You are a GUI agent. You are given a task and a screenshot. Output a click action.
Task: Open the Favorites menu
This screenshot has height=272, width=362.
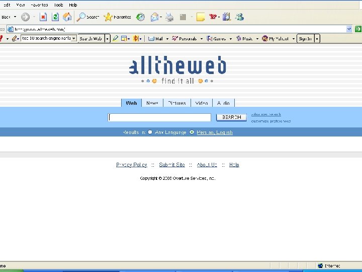point(39,5)
